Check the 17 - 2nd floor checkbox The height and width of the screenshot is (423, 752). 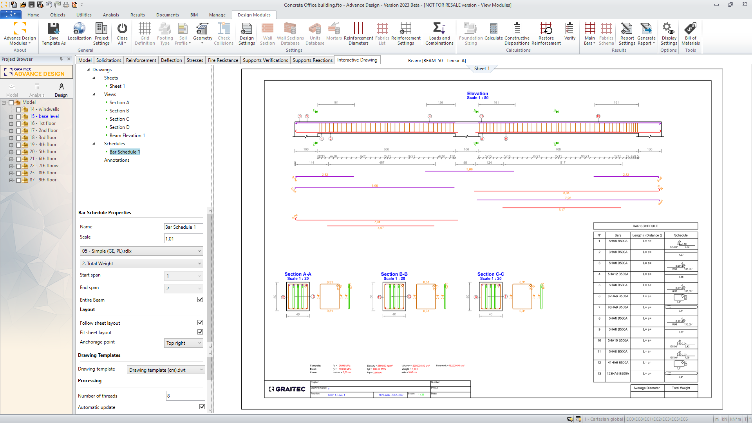click(x=18, y=131)
